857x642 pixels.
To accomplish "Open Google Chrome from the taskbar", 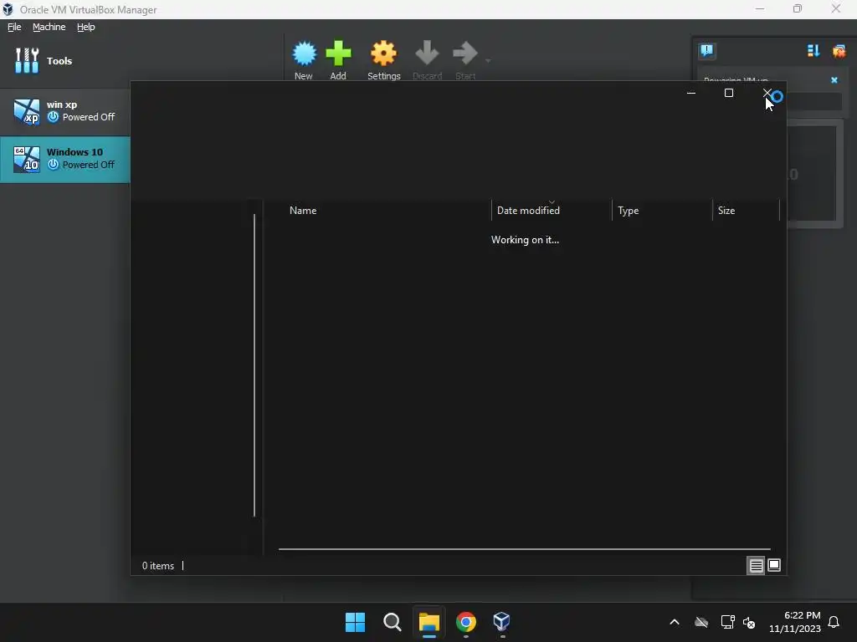I will click(465, 622).
